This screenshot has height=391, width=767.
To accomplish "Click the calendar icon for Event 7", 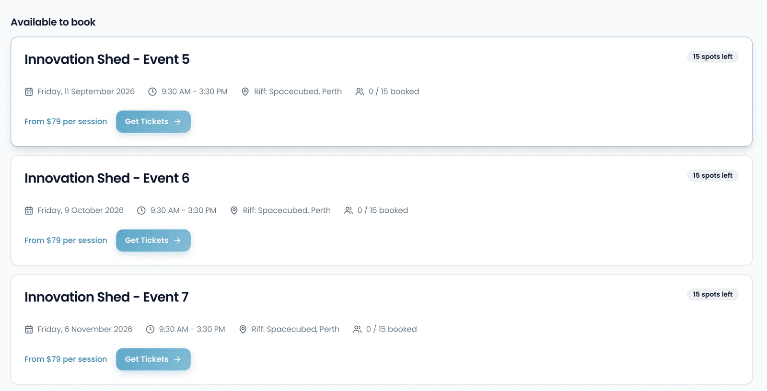I will point(29,329).
